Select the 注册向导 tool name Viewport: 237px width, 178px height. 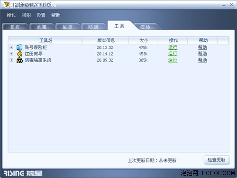coord(34,54)
